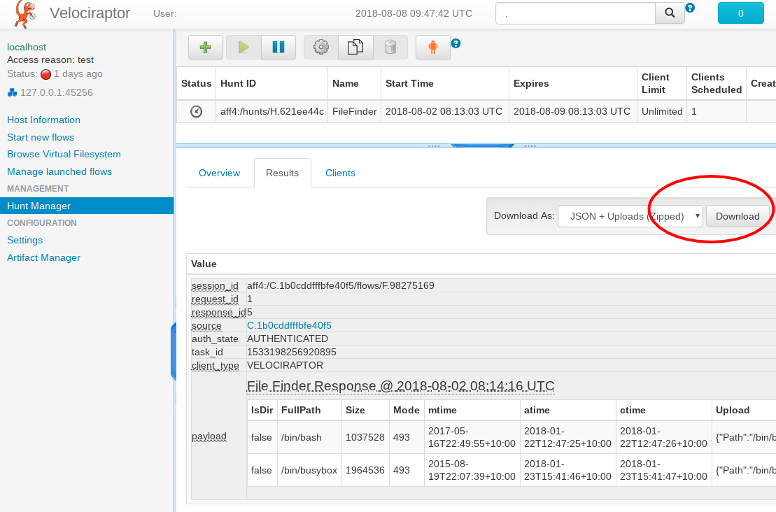The image size is (776, 512).
Task: Expand the Download As format dropdown
Action: (x=630, y=216)
